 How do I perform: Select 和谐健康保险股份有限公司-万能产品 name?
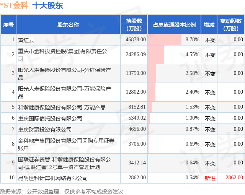[x=62, y=107]
